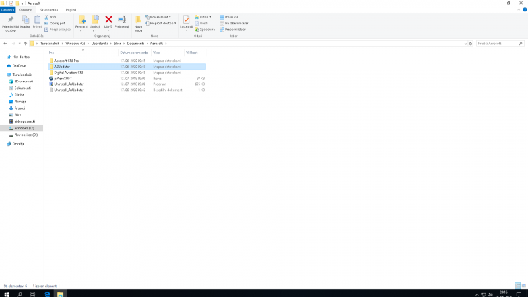528x297 pixels.
Task: Sort by the Datum spremembe column header
Action: tap(135, 53)
